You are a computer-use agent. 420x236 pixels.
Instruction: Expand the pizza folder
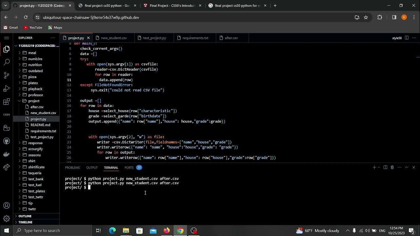(x=36, y=77)
